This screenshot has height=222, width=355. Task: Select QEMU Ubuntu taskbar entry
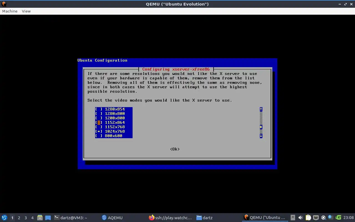tap(264, 218)
